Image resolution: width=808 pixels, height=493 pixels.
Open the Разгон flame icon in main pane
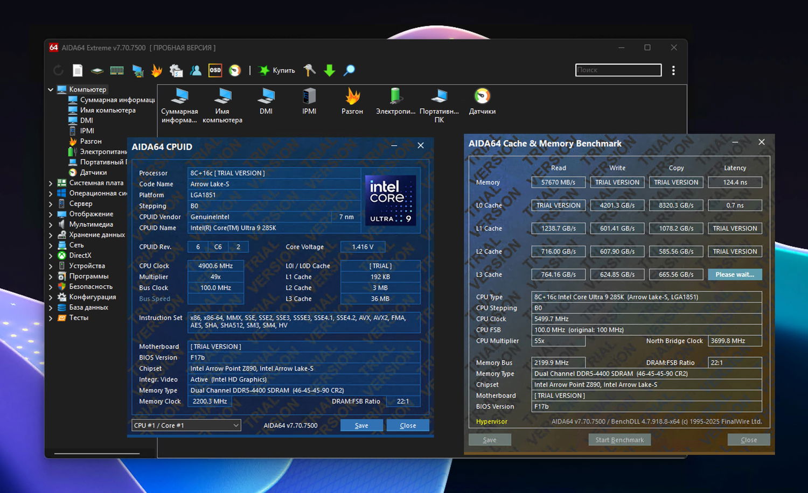coord(352,102)
